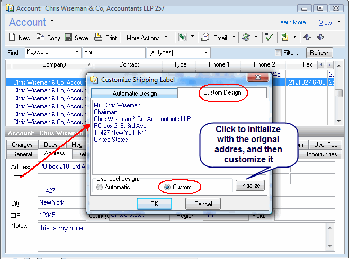
Task: Click the Initialize button
Action: [x=250, y=186]
